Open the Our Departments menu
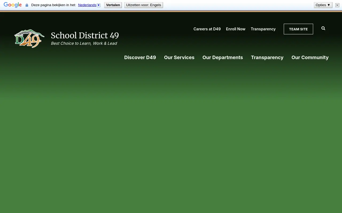The image size is (342, 213). 223,58
